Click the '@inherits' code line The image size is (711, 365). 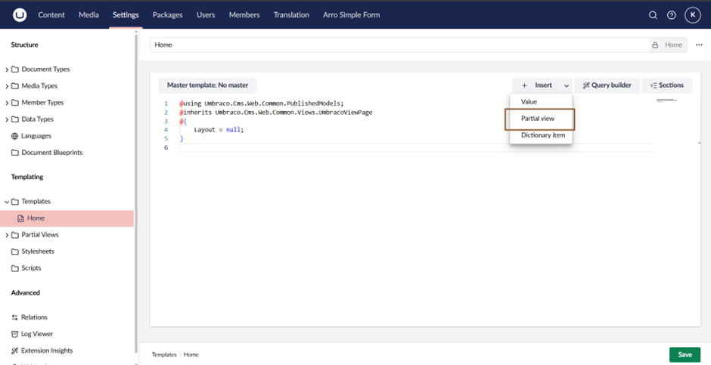(275, 113)
